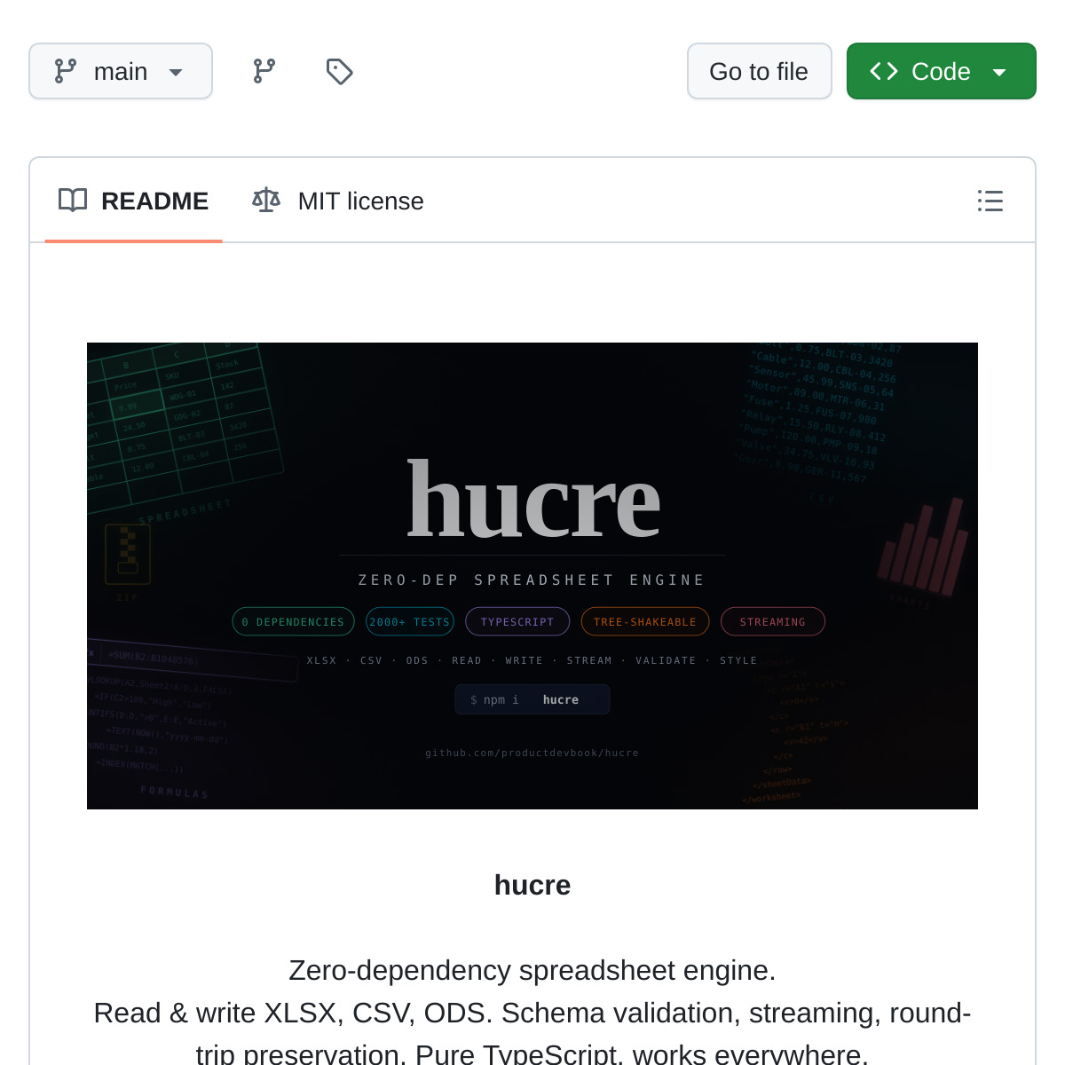Viewport: 1065px width, 1065px height.
Task: Click the tags icon next to branches
Action: [x=339, y=71]
